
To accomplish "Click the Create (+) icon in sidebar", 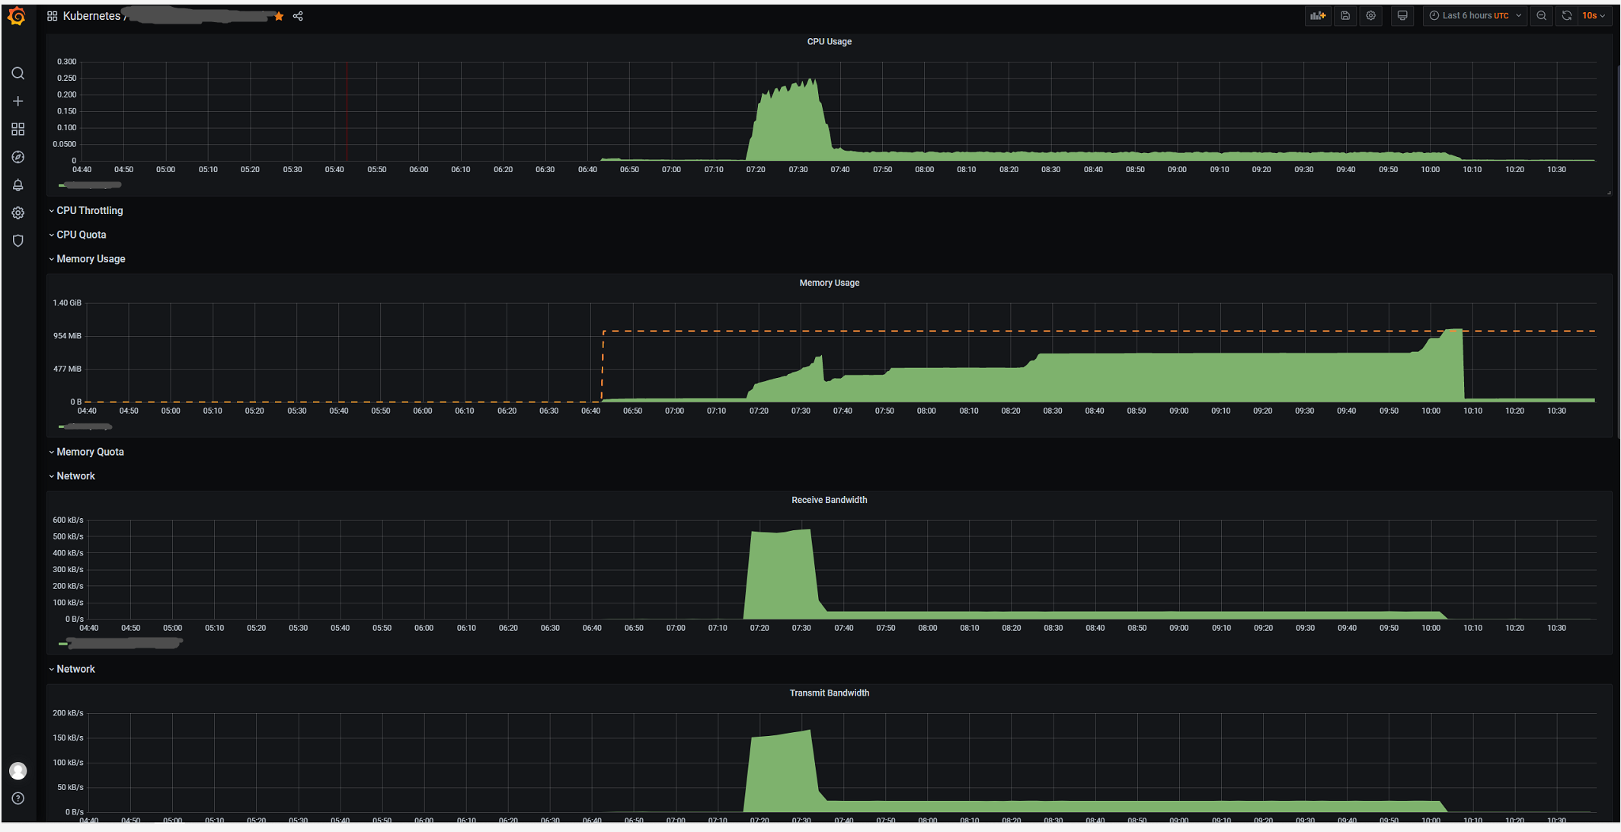I will [x=18, y=101].
